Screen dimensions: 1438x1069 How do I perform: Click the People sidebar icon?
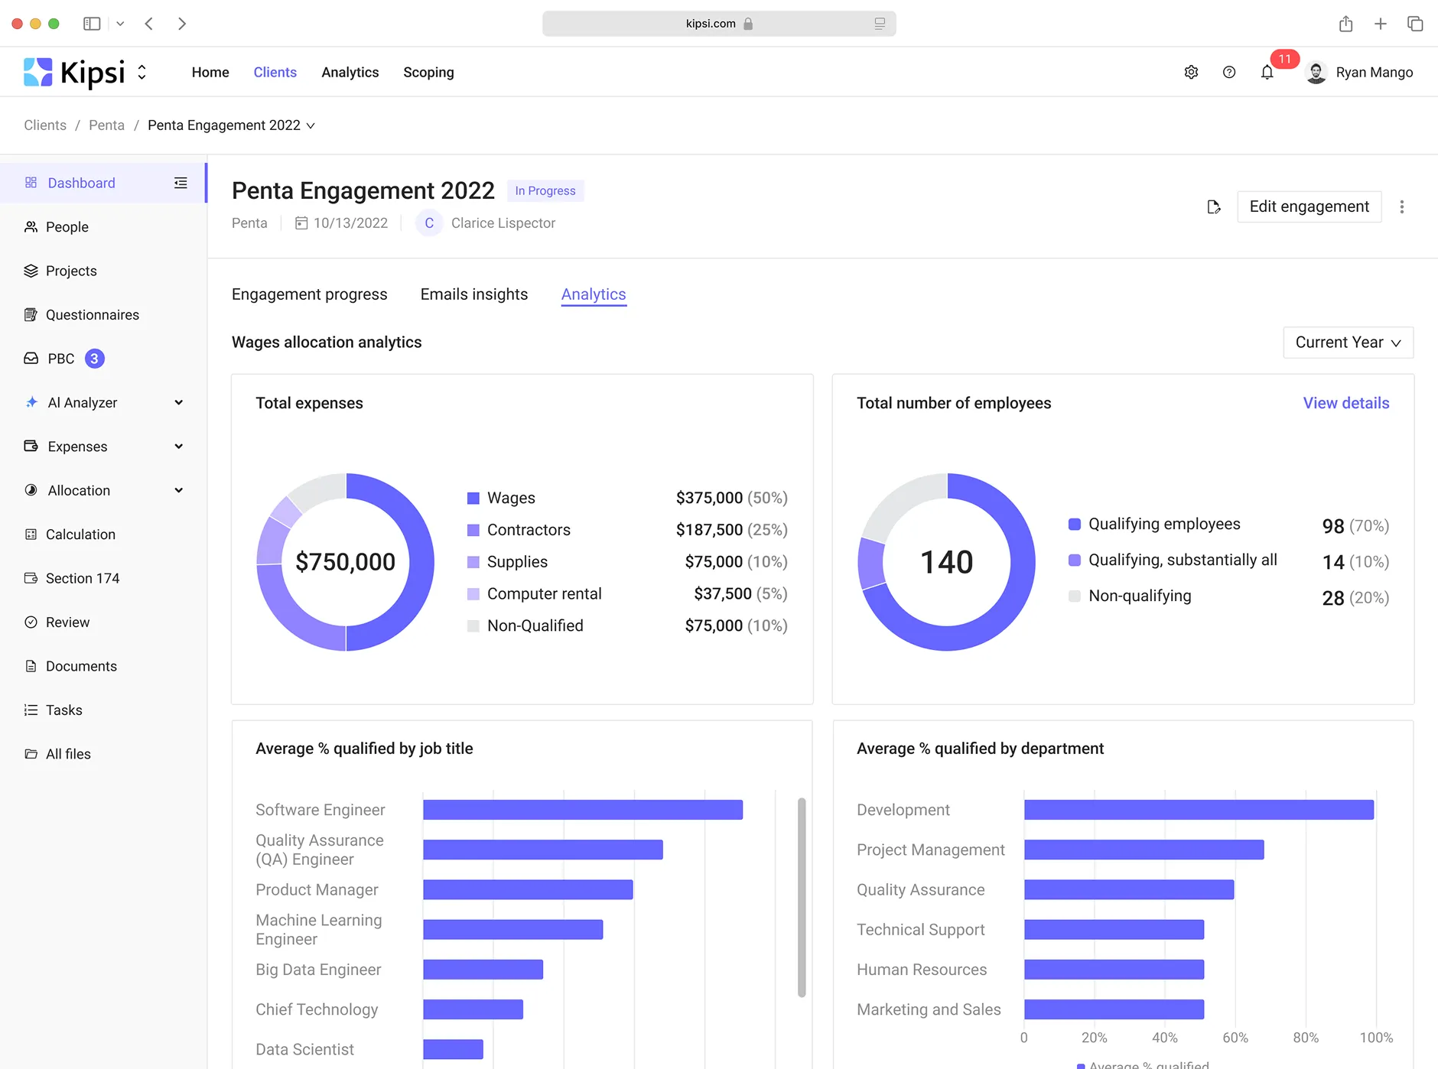point(31,227)
